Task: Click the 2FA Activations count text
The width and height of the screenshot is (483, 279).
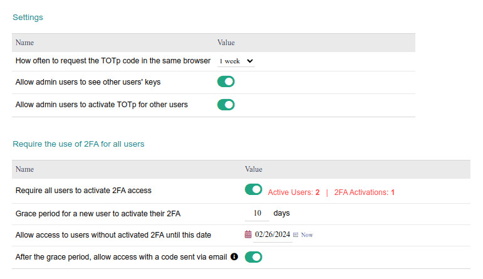Action: click(x=364, y=192)
